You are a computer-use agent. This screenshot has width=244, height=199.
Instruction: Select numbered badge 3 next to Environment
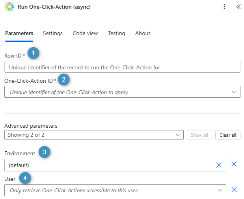[x=44, y=153]
